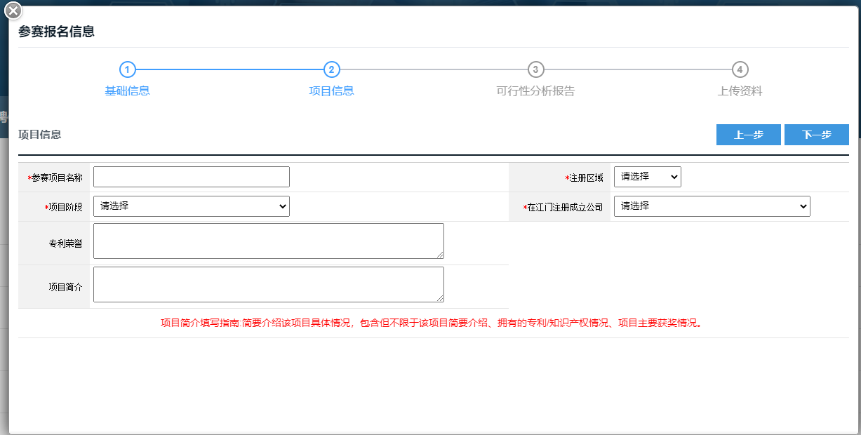Viewport: 861px width, 435px height.
Task: Click the 上一步 button
Action: pyautogui.click(x=748, y=135)
